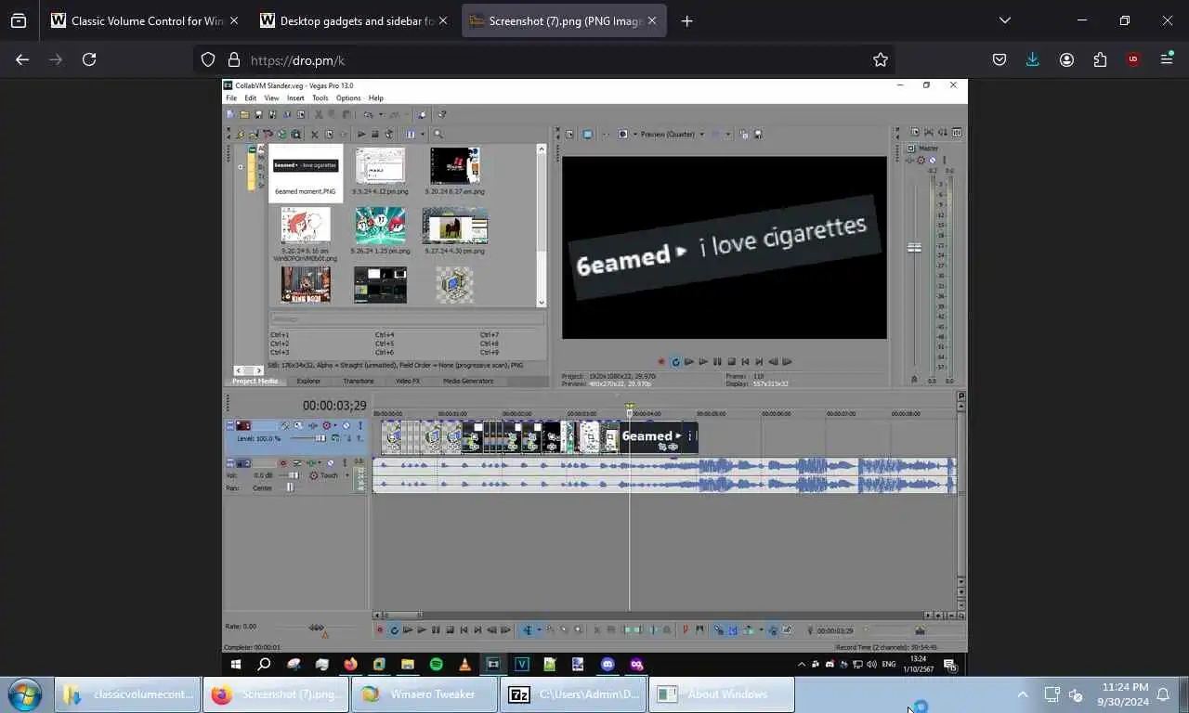Viewport: 1189px width, 713px height.
Task: Click the search icon in the screenshot's taskbar
Action: [264, 664]
